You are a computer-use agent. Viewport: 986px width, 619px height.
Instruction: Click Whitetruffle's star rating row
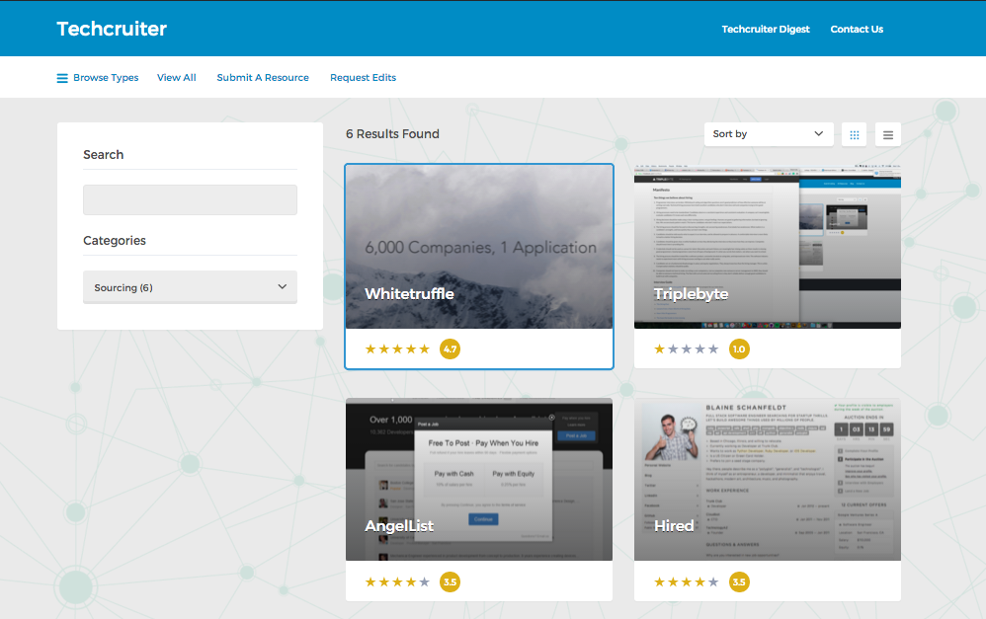[x=397, y=348]
